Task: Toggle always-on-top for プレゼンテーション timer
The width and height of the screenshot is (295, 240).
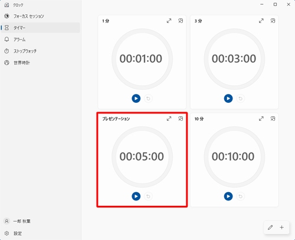Action: pyautogui.click(x=181, y=119)
